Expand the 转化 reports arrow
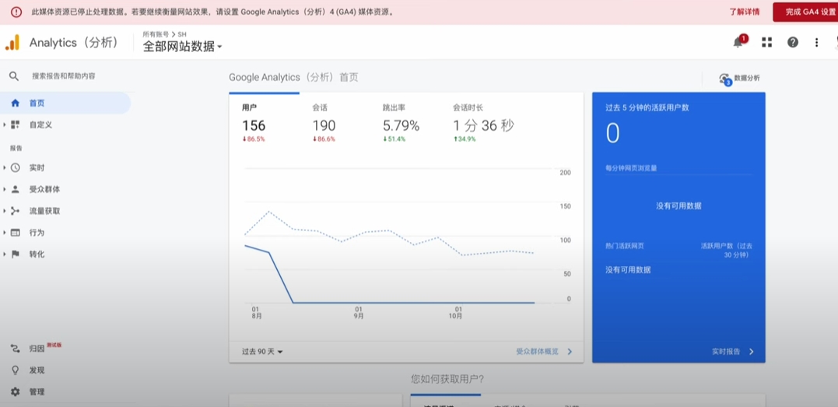 (4, 254)
